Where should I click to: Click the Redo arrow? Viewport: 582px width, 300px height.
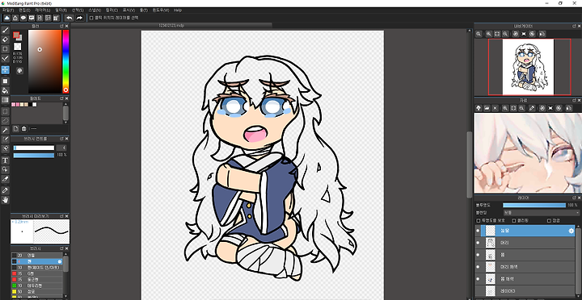click(x=79, y=18)
